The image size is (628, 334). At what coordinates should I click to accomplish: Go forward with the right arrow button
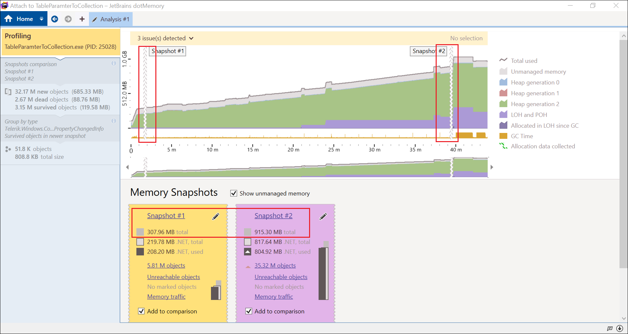68,19
